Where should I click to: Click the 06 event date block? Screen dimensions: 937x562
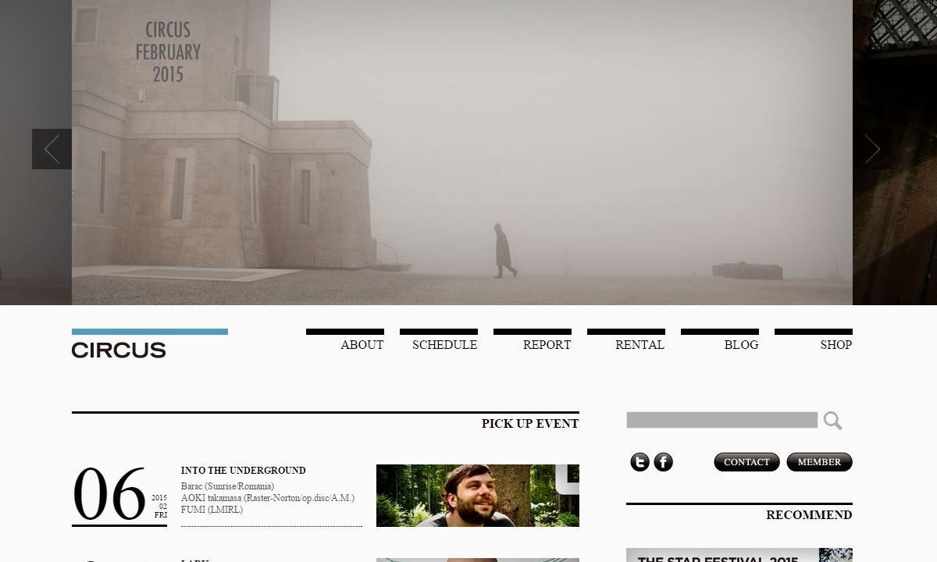coord(119,495)
